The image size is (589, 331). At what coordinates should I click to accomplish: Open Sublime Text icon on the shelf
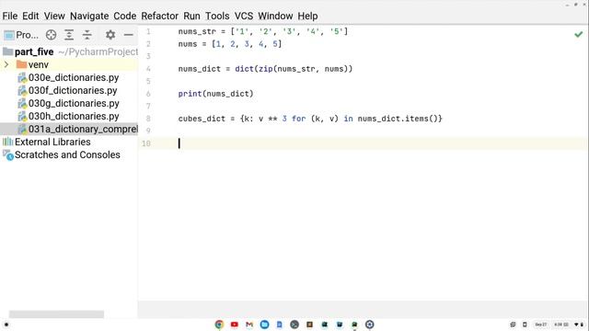tap(309, 325)
